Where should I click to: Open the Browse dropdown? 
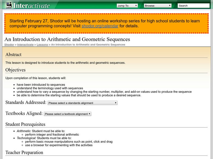158,6
